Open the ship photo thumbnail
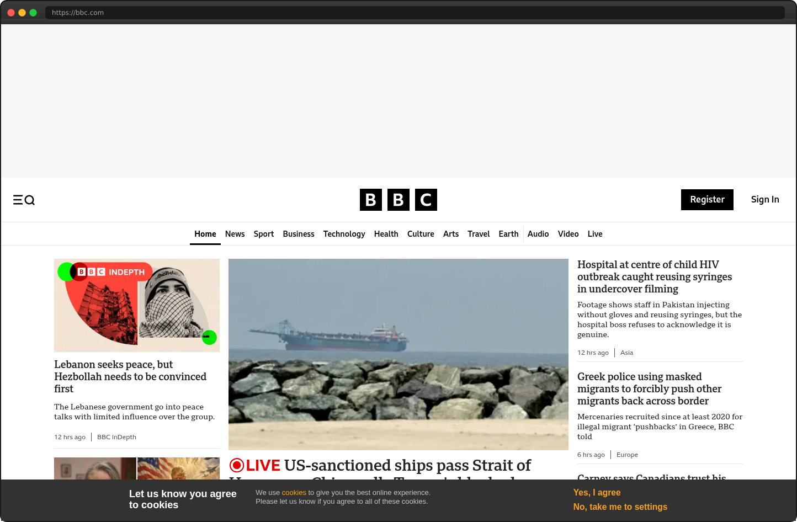Screen dimensions: 797x522 point(398,354)
